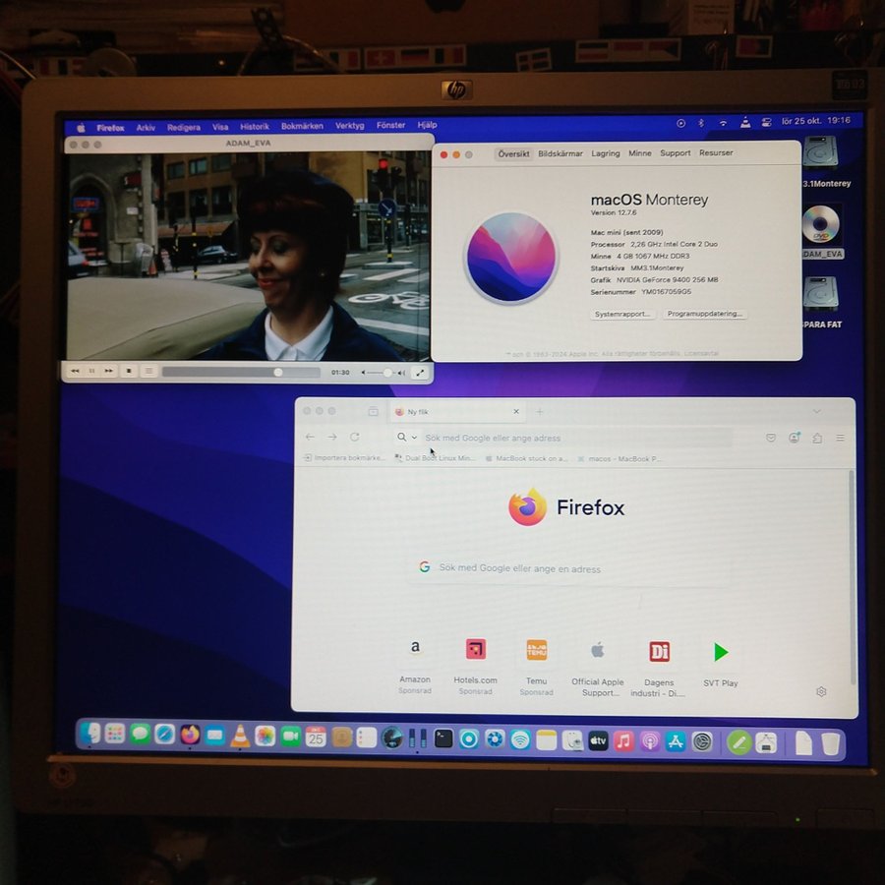The image size is (885, 885).
Task: Expand the list all tabs chevron
Action: 816,411
